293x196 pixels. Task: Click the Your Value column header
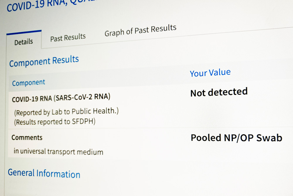[x=210, y=73]
